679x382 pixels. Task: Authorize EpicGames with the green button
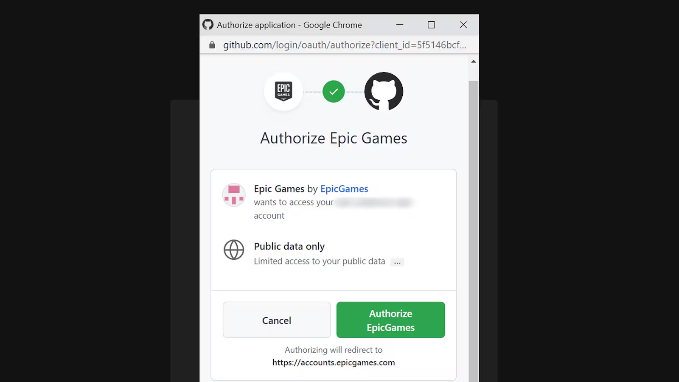(x=390, y=320)
